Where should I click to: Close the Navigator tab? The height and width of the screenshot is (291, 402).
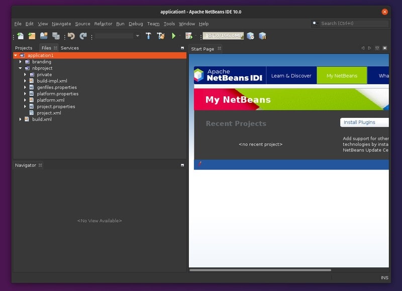click(x=40, y=166)
